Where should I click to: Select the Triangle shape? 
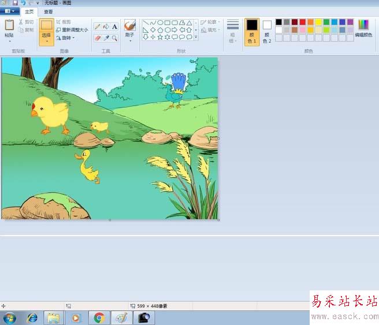(189, 23)
